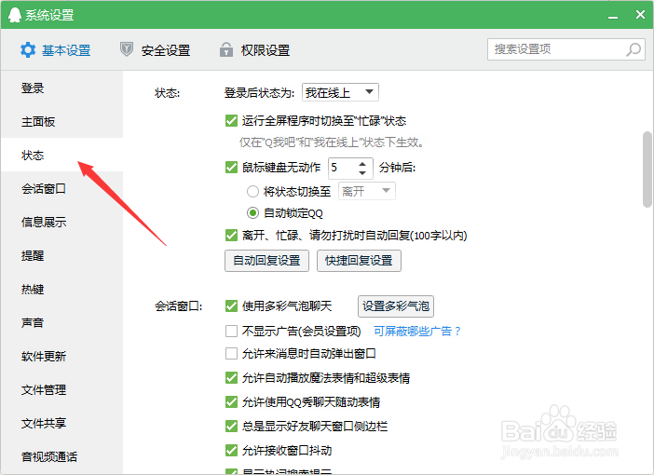Open the 登录后状态为 dropdown (我在线上)
This screenshot has width=654, height=475.
[340, 92]
